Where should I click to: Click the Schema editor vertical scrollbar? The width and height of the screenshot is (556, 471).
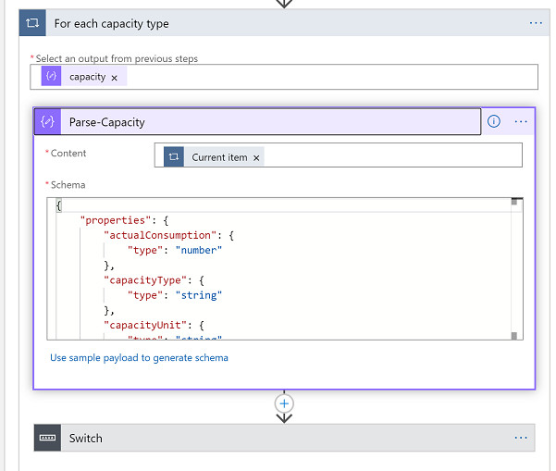click(515, 268)
